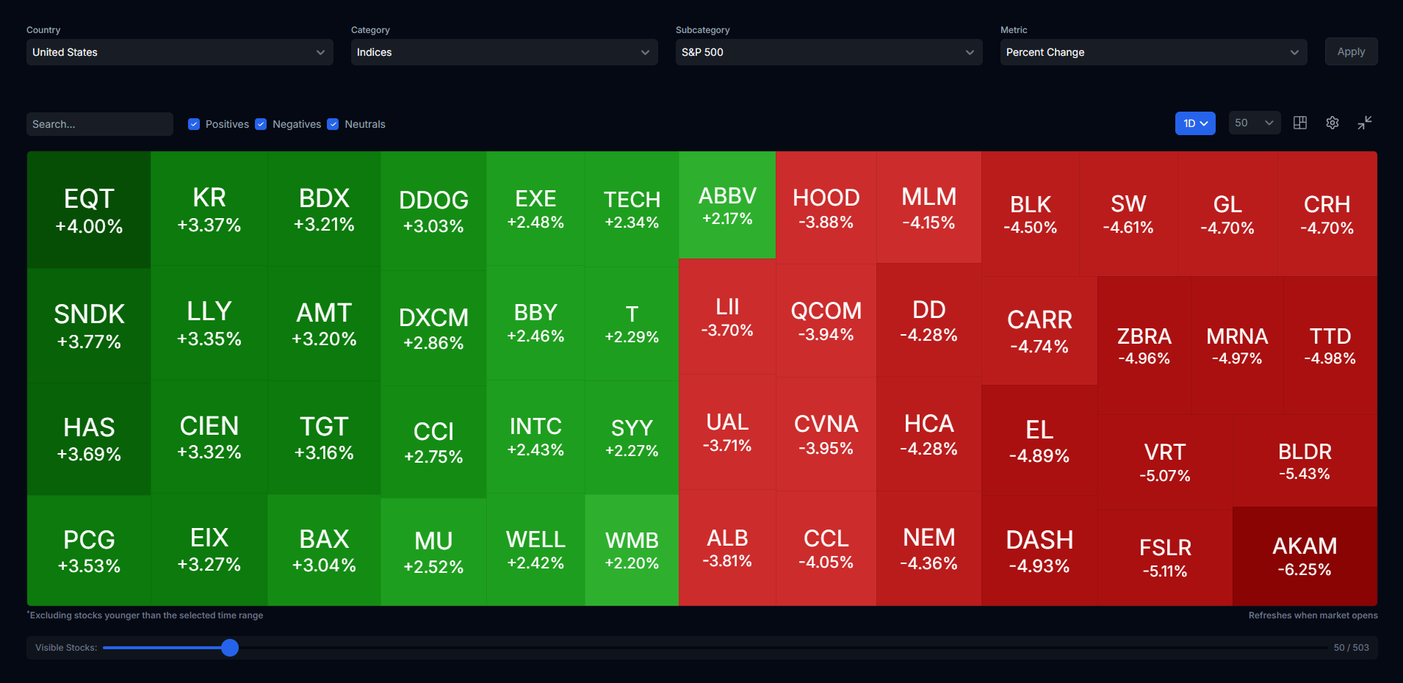This screenshot has width=1403, height=683.
Task: Open the KR +3.37% tile
Action: tap(209, 209)
